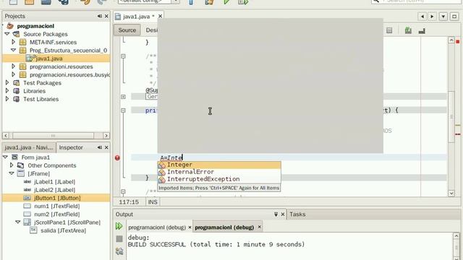Switch to the Tasks tab

[297, 214]
